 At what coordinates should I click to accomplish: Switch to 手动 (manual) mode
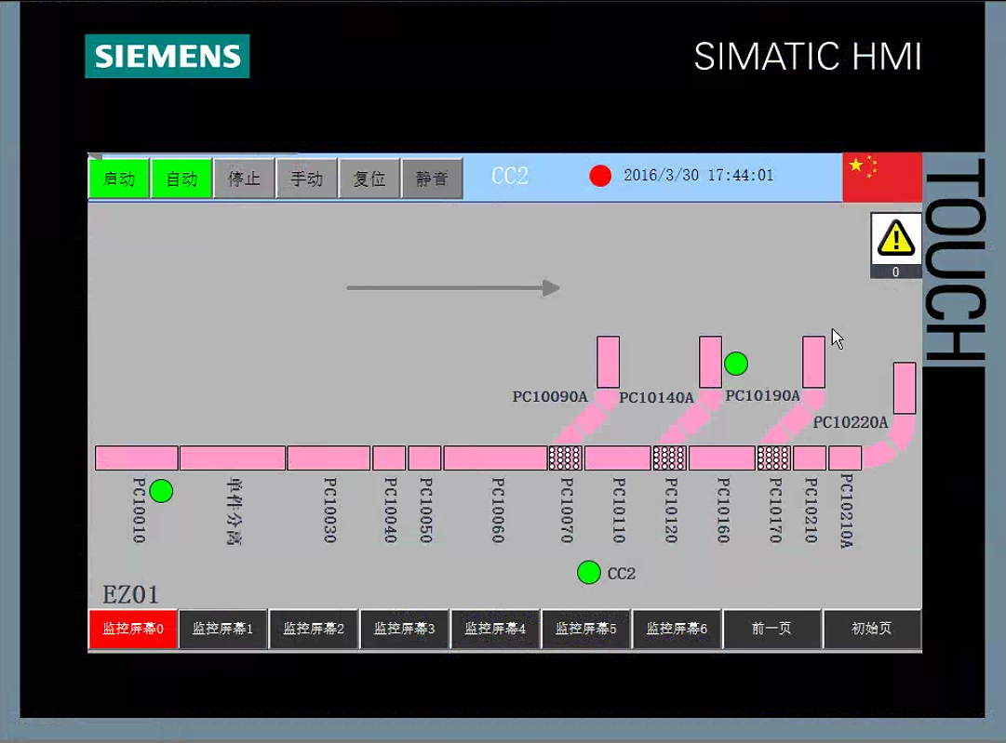tap(306, 178)
